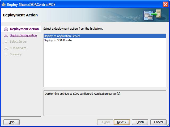Select Deploy to SOA Bundle option
Screen dimensions: 170x127
coord(105,40)
